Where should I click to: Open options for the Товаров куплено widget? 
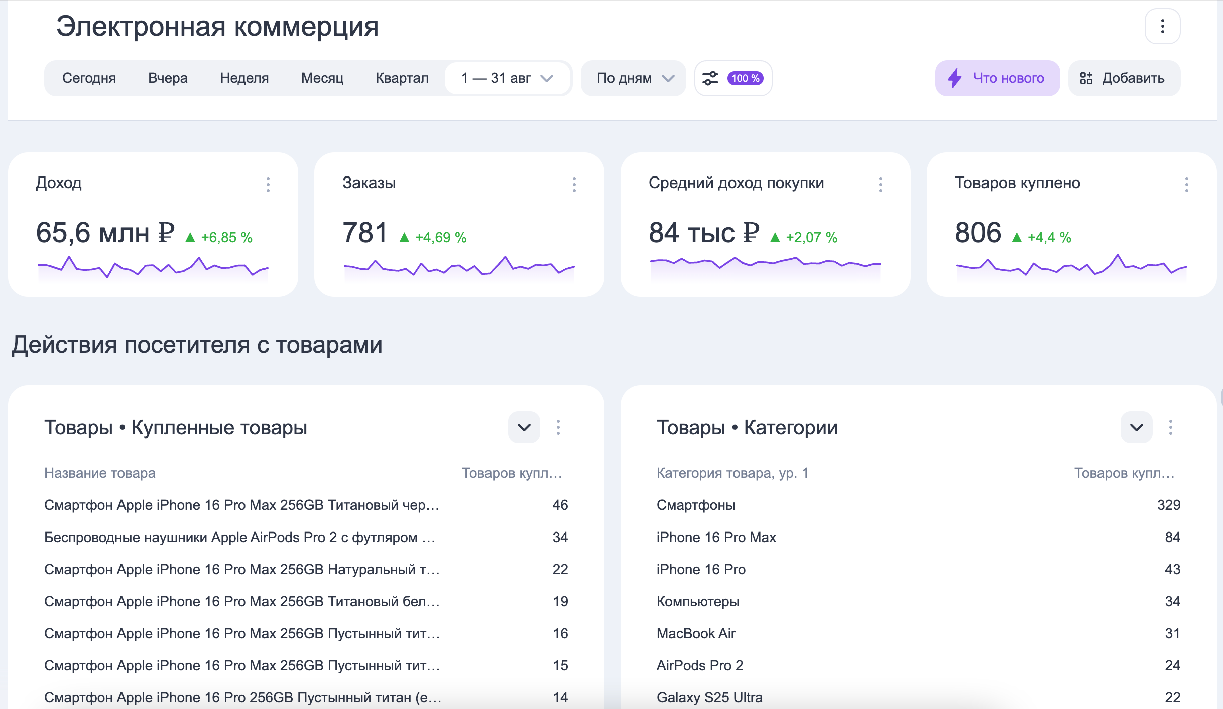(1187, 184)
